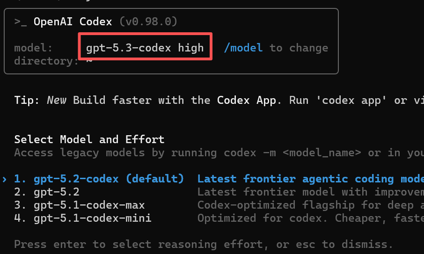The height and width of the screenshot is (254, 424).
Task: Click the 'codex app' command in tip
Action: pos(351,100)
